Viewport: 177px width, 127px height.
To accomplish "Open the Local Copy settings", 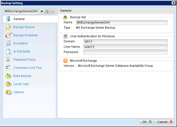I will point(21,84).
